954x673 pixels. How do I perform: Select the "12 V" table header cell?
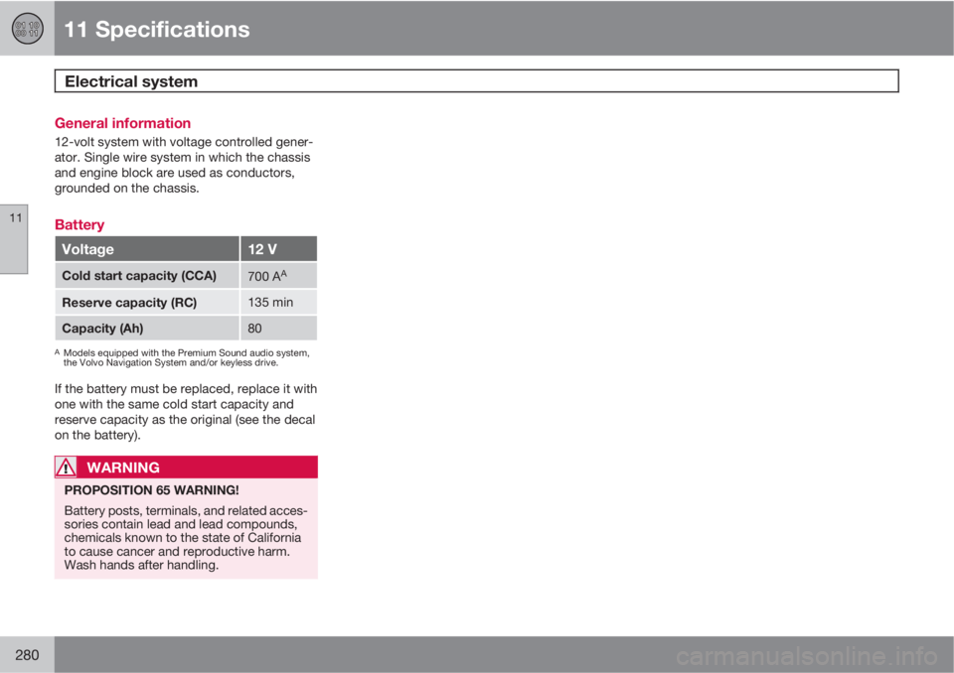pos(278,249)
